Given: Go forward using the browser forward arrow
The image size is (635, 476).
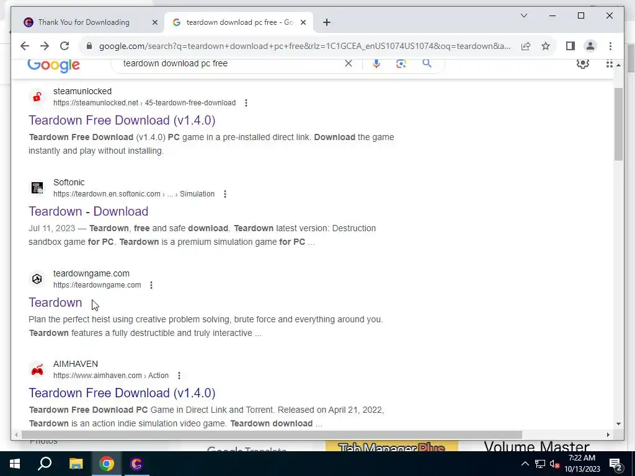Looking at the screenshot, I should pos(45,46).
